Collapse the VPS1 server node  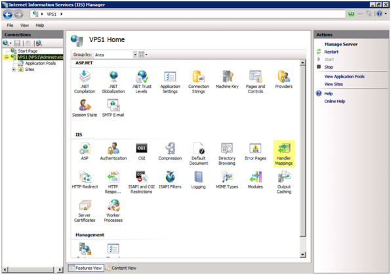[7, 57]
